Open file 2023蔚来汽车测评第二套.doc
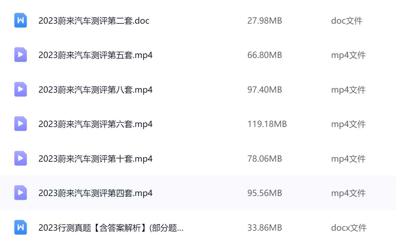The height and width of the screenshot is (242, 396). tap(94, 21)
